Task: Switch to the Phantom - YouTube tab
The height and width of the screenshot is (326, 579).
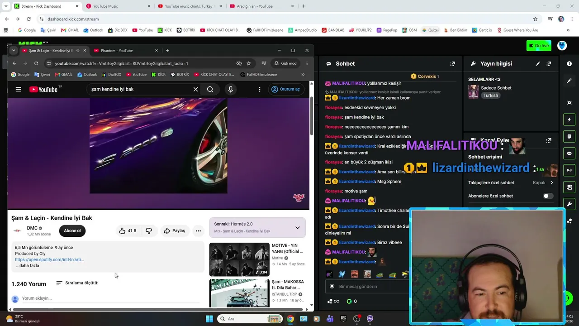Action: pyautogui.click(x=126, y=51)
